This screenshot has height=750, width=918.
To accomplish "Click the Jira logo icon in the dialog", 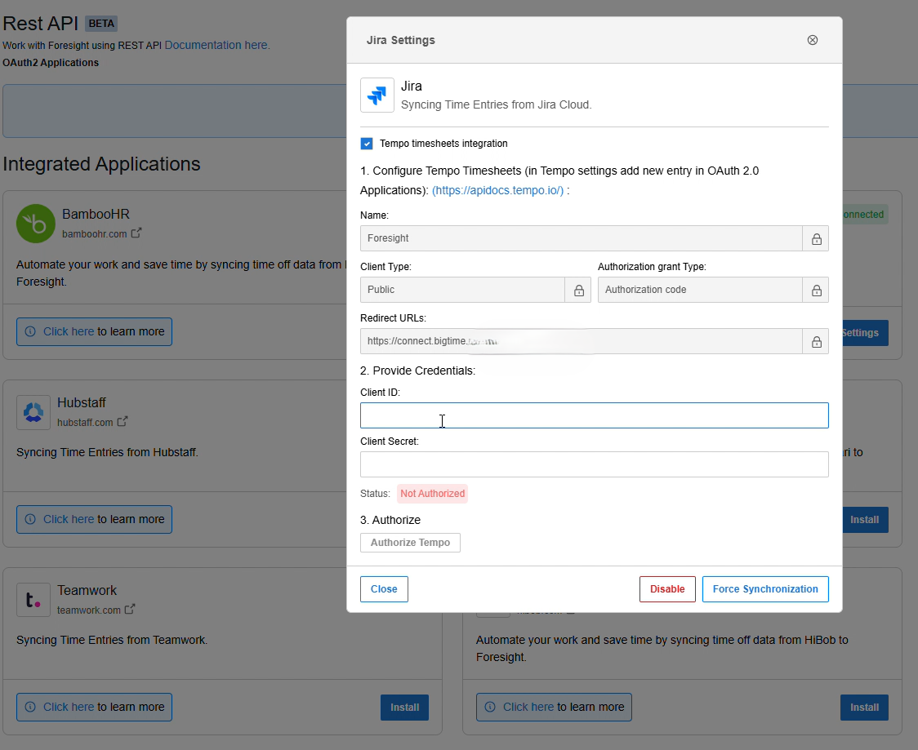I will pyautogui.click(x=377, y=95).
